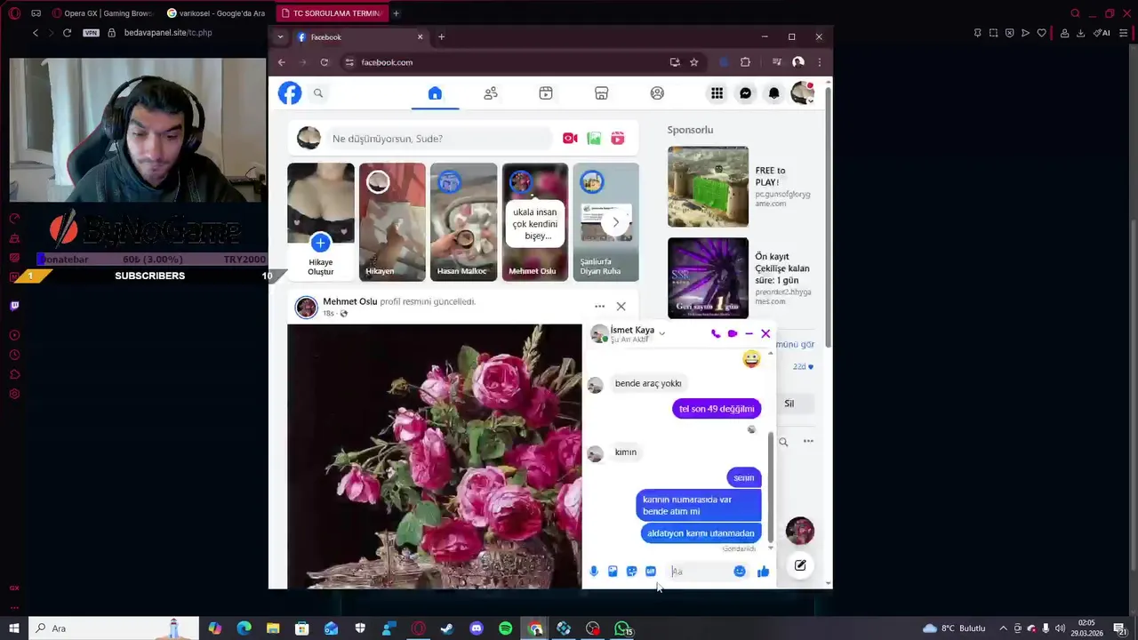Choose a sticker in chat

(631, 572)
